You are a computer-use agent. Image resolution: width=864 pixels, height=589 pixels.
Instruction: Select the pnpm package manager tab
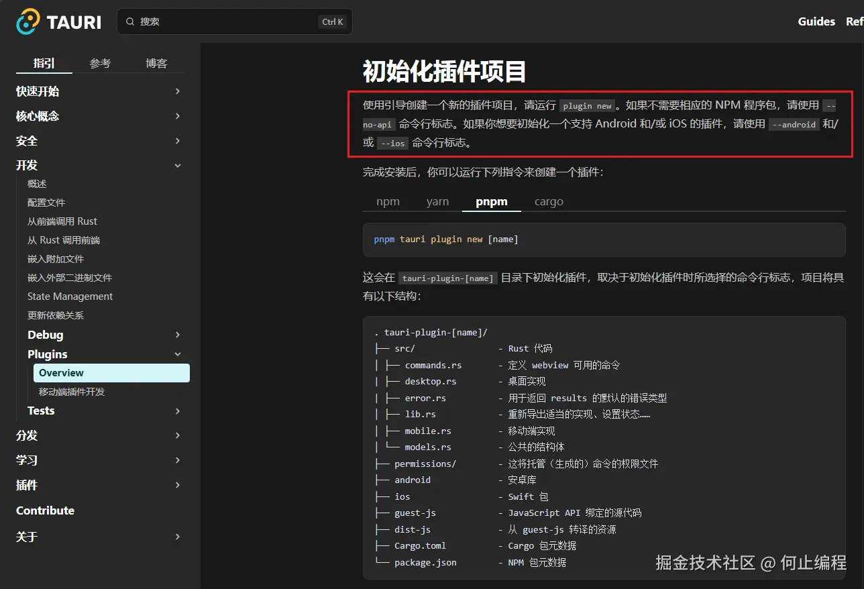pyautogui.click(x=492, y=201)
